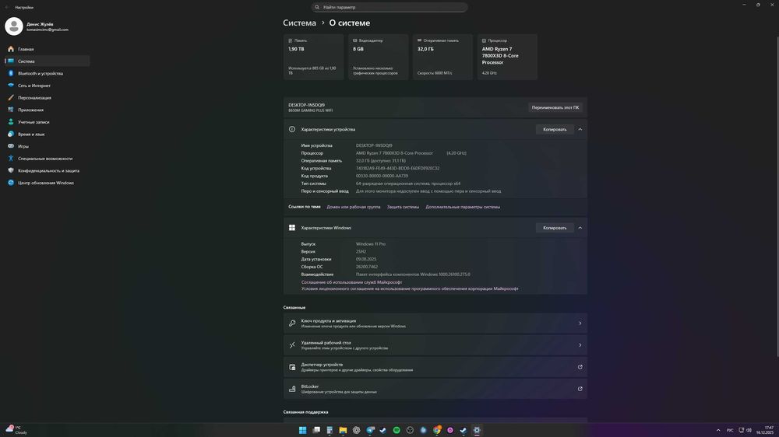
Task: Open Защита системы link
Action: [403, 207]
